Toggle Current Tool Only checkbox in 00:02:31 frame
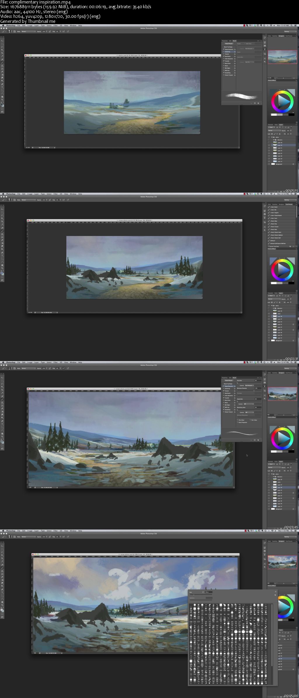Screen dimensions: 299x698 pyautogui.click(x=269, y=246)
